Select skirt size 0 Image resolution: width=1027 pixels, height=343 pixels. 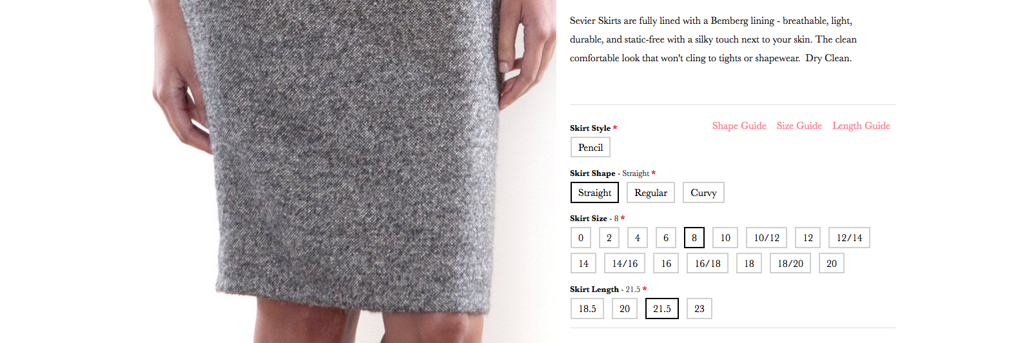[x=581, y=237]
